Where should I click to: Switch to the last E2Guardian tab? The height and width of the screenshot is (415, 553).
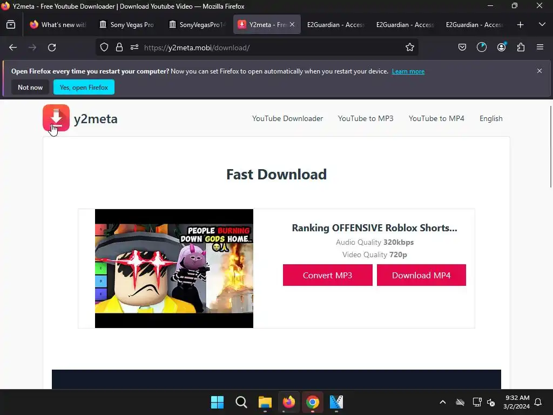tap(474, 25)
